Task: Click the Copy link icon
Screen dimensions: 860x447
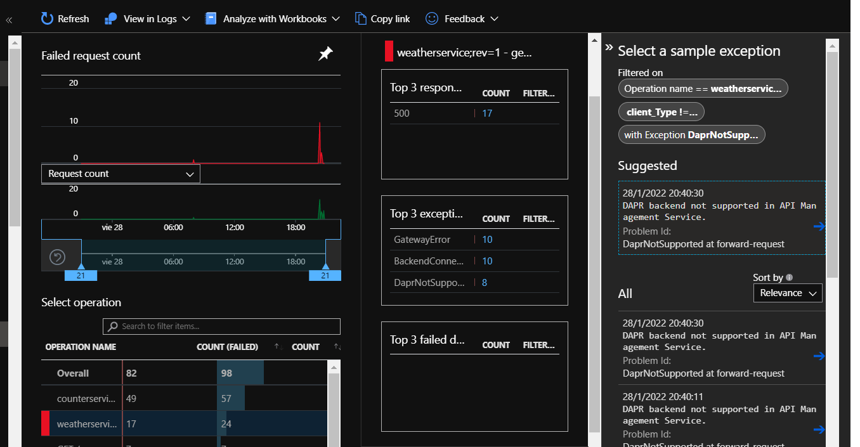Action: tap(361, 18)
